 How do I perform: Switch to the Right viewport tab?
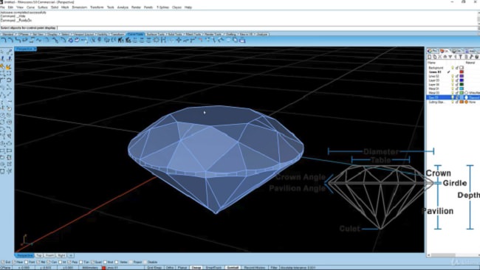61,255
